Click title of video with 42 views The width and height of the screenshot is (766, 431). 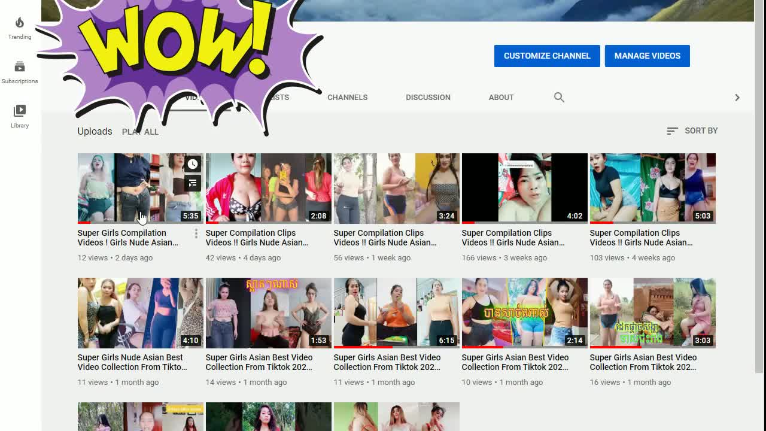[x=257, y=238]
